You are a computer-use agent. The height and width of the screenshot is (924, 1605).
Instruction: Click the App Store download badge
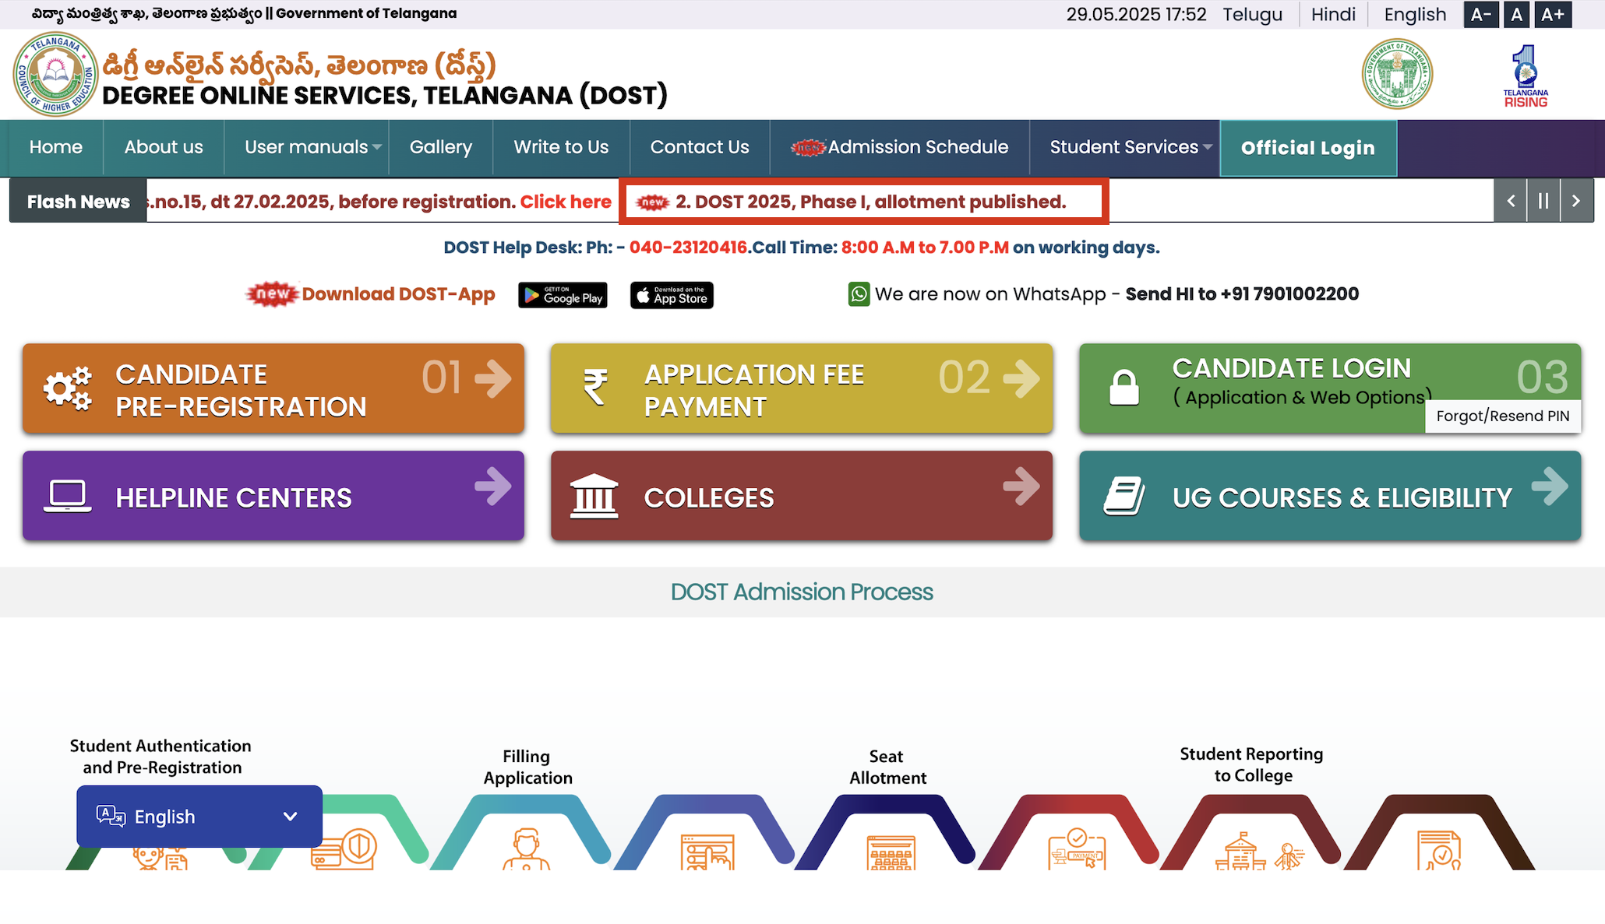pos(672,295)
